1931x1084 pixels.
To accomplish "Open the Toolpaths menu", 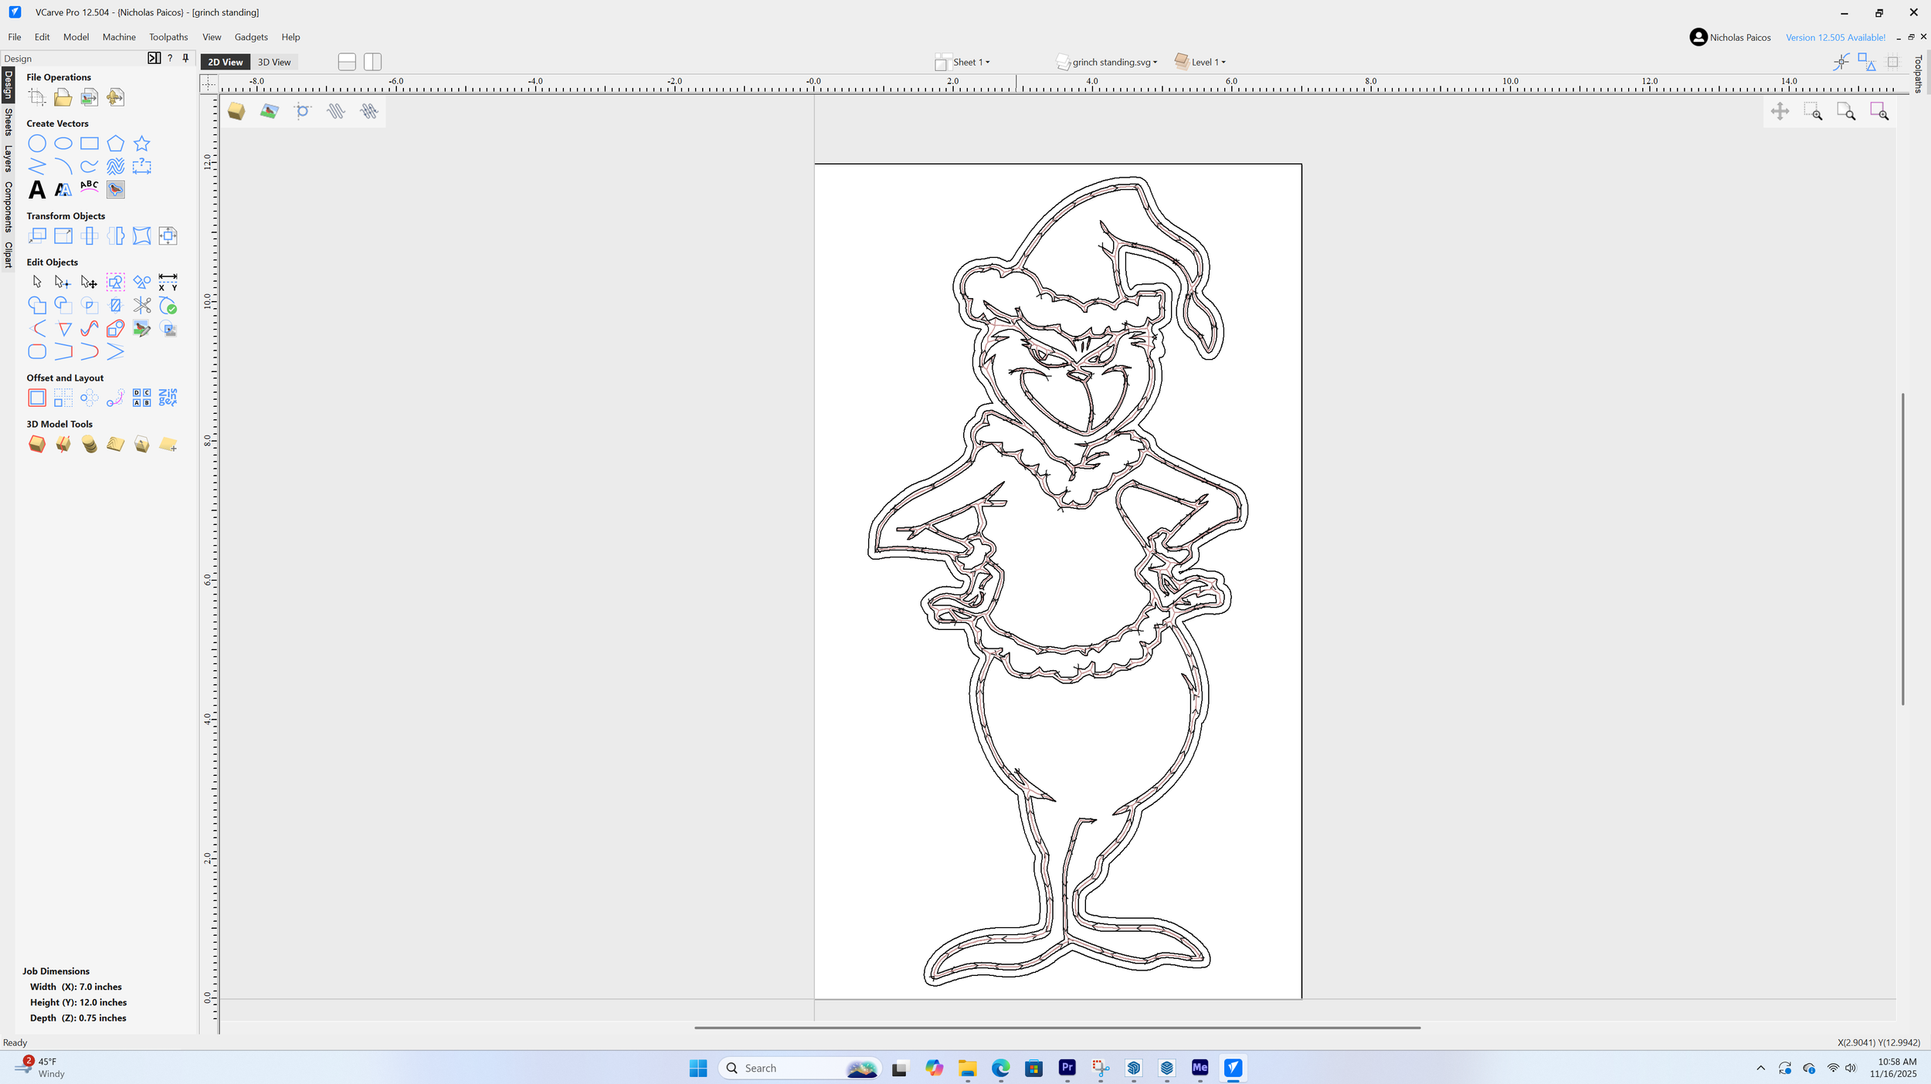I will (x=168, y=37).
